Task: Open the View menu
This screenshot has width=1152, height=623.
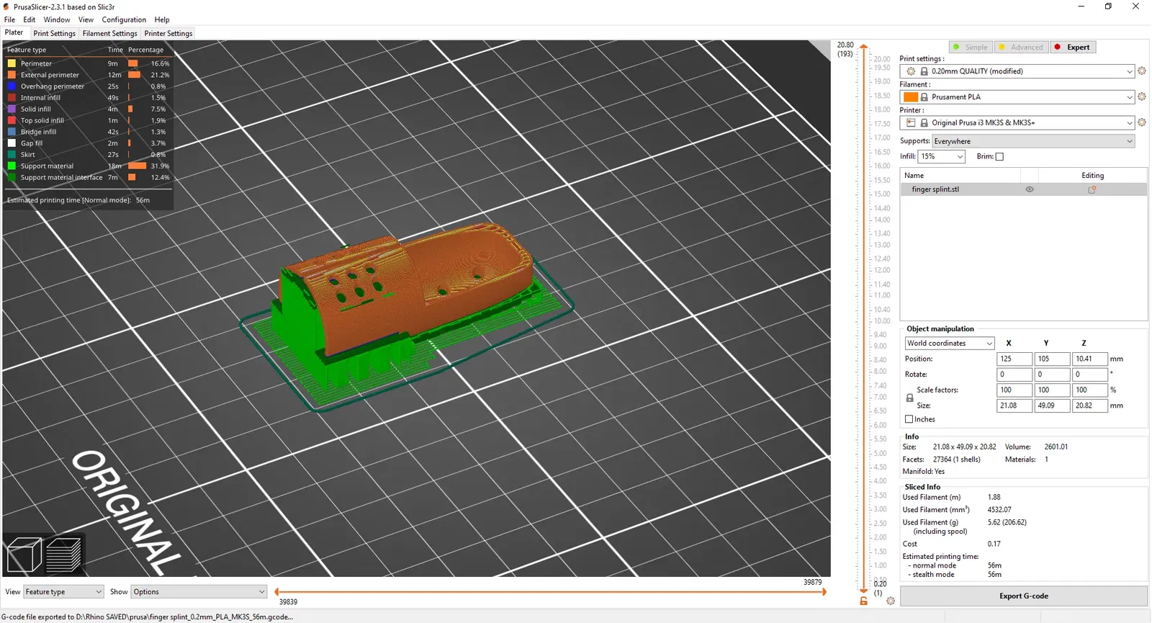Action: click(86, 19)
